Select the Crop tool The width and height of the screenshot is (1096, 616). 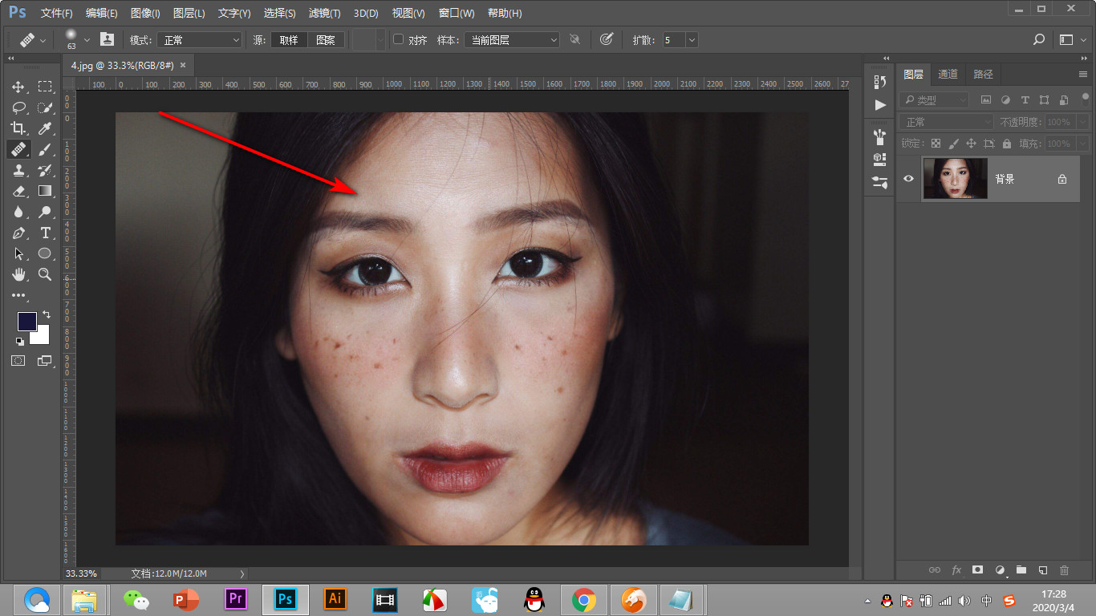pos(18,128)
